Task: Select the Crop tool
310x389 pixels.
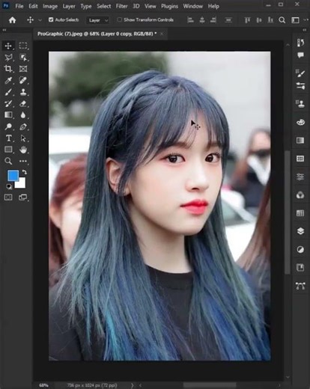Action: click(8, 69)
